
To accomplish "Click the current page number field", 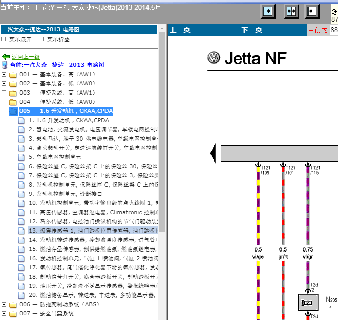I will click(334, 30).
